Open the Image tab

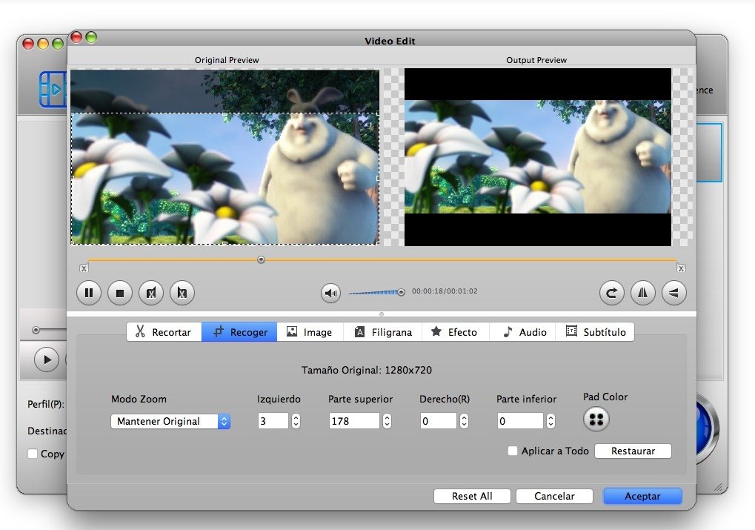point(310,332)
